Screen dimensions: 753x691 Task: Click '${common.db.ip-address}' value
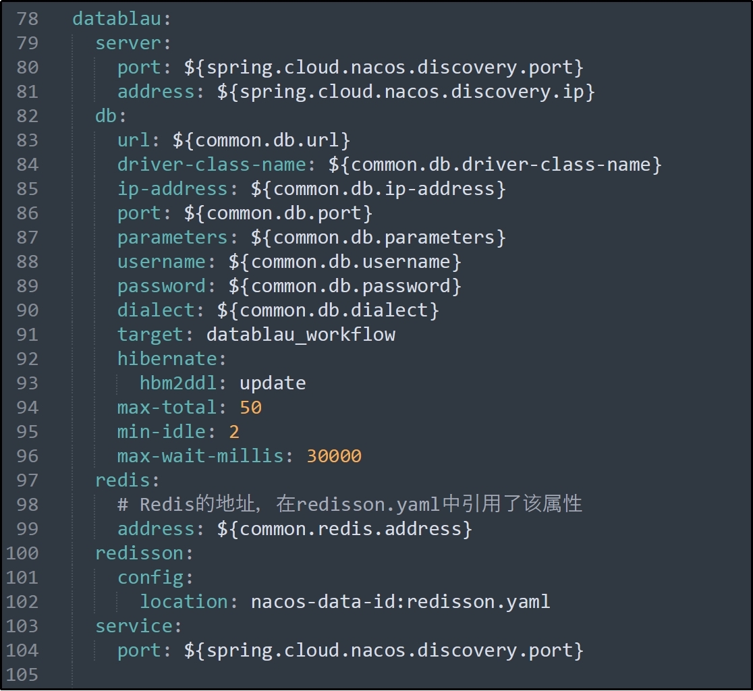[x=378, y=189]
